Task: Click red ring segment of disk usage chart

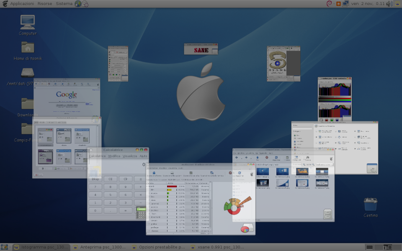Action: tap(234, 212)
